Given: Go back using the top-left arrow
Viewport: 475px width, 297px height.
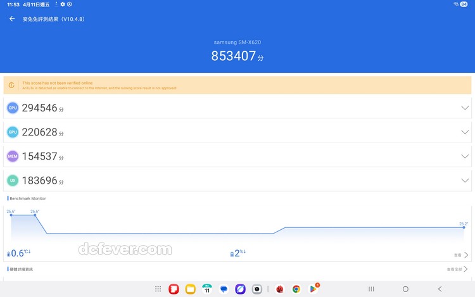Looking at the screenshot, I should [12, 19].
